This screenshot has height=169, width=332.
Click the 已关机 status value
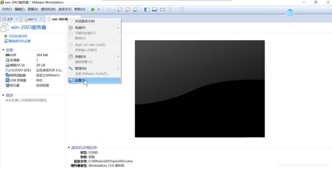point(93,152)
